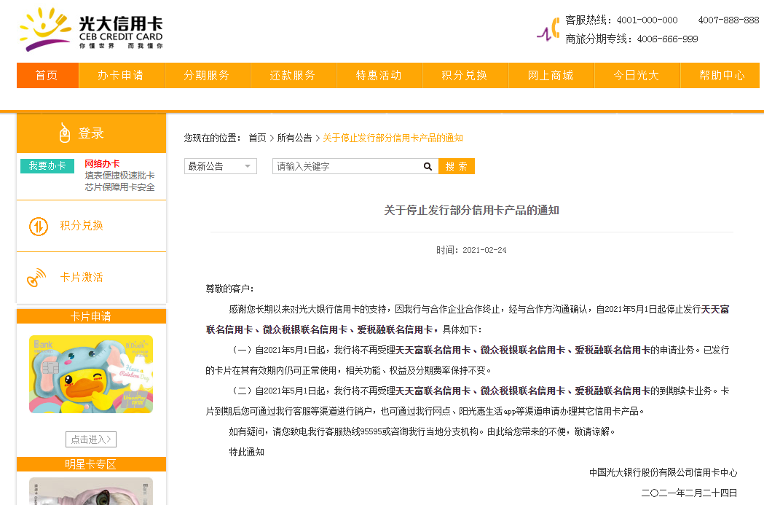Viewport: 764px width, 505px height.
Task: Click the star card image under 明星卡专区
Action: [91, 491]
